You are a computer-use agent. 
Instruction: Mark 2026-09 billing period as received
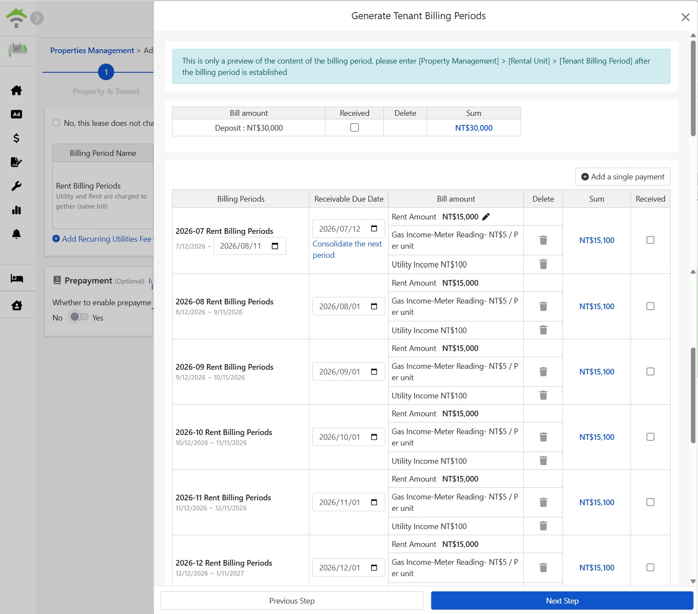click(650, 371)
